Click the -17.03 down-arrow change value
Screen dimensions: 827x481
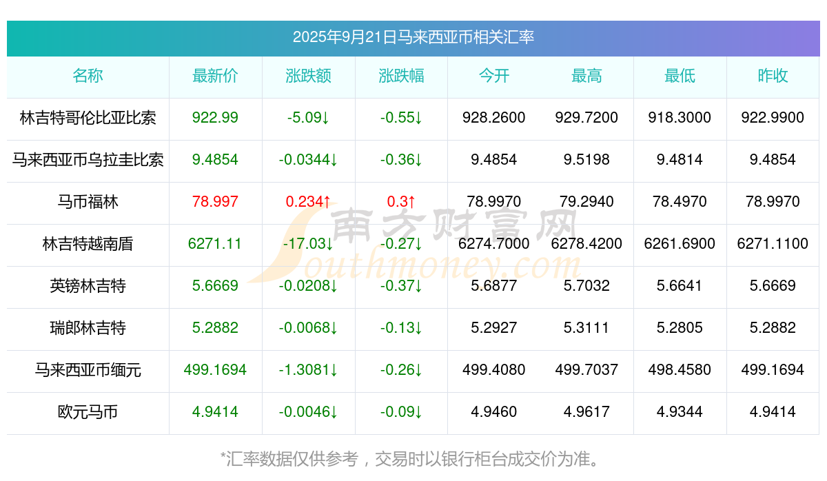click(308, 244)
